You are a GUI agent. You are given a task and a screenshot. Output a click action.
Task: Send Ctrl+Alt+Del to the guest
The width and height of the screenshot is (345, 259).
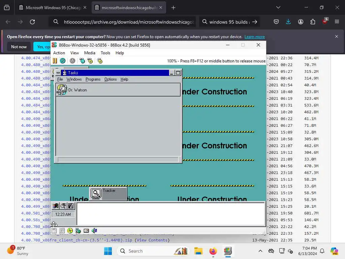point(82,61)
